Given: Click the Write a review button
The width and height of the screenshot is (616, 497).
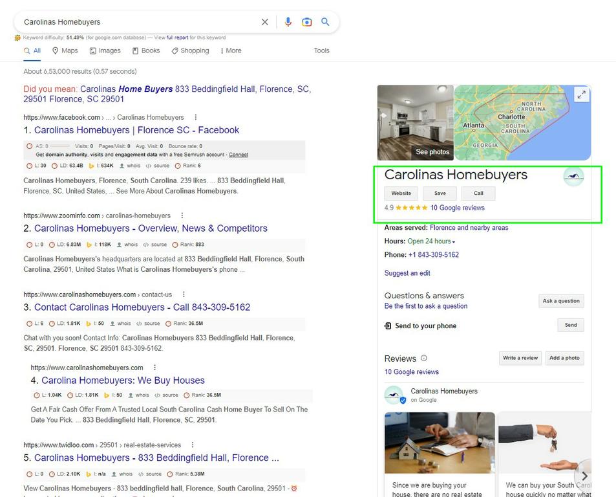Looking at the screenshot, I should (x=520, y=358).
